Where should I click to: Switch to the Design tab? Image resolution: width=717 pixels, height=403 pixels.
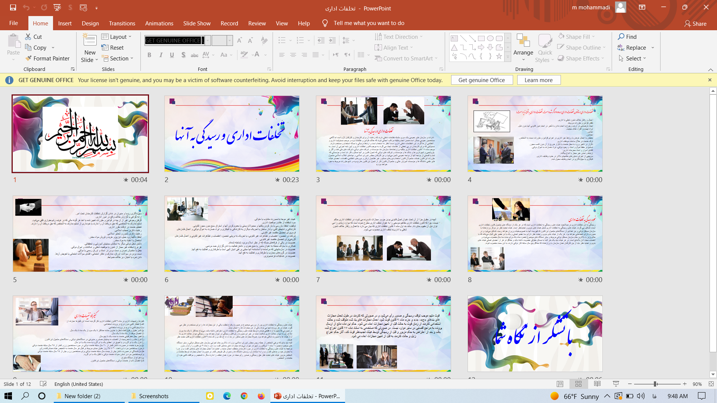click(x=90, y=23)
